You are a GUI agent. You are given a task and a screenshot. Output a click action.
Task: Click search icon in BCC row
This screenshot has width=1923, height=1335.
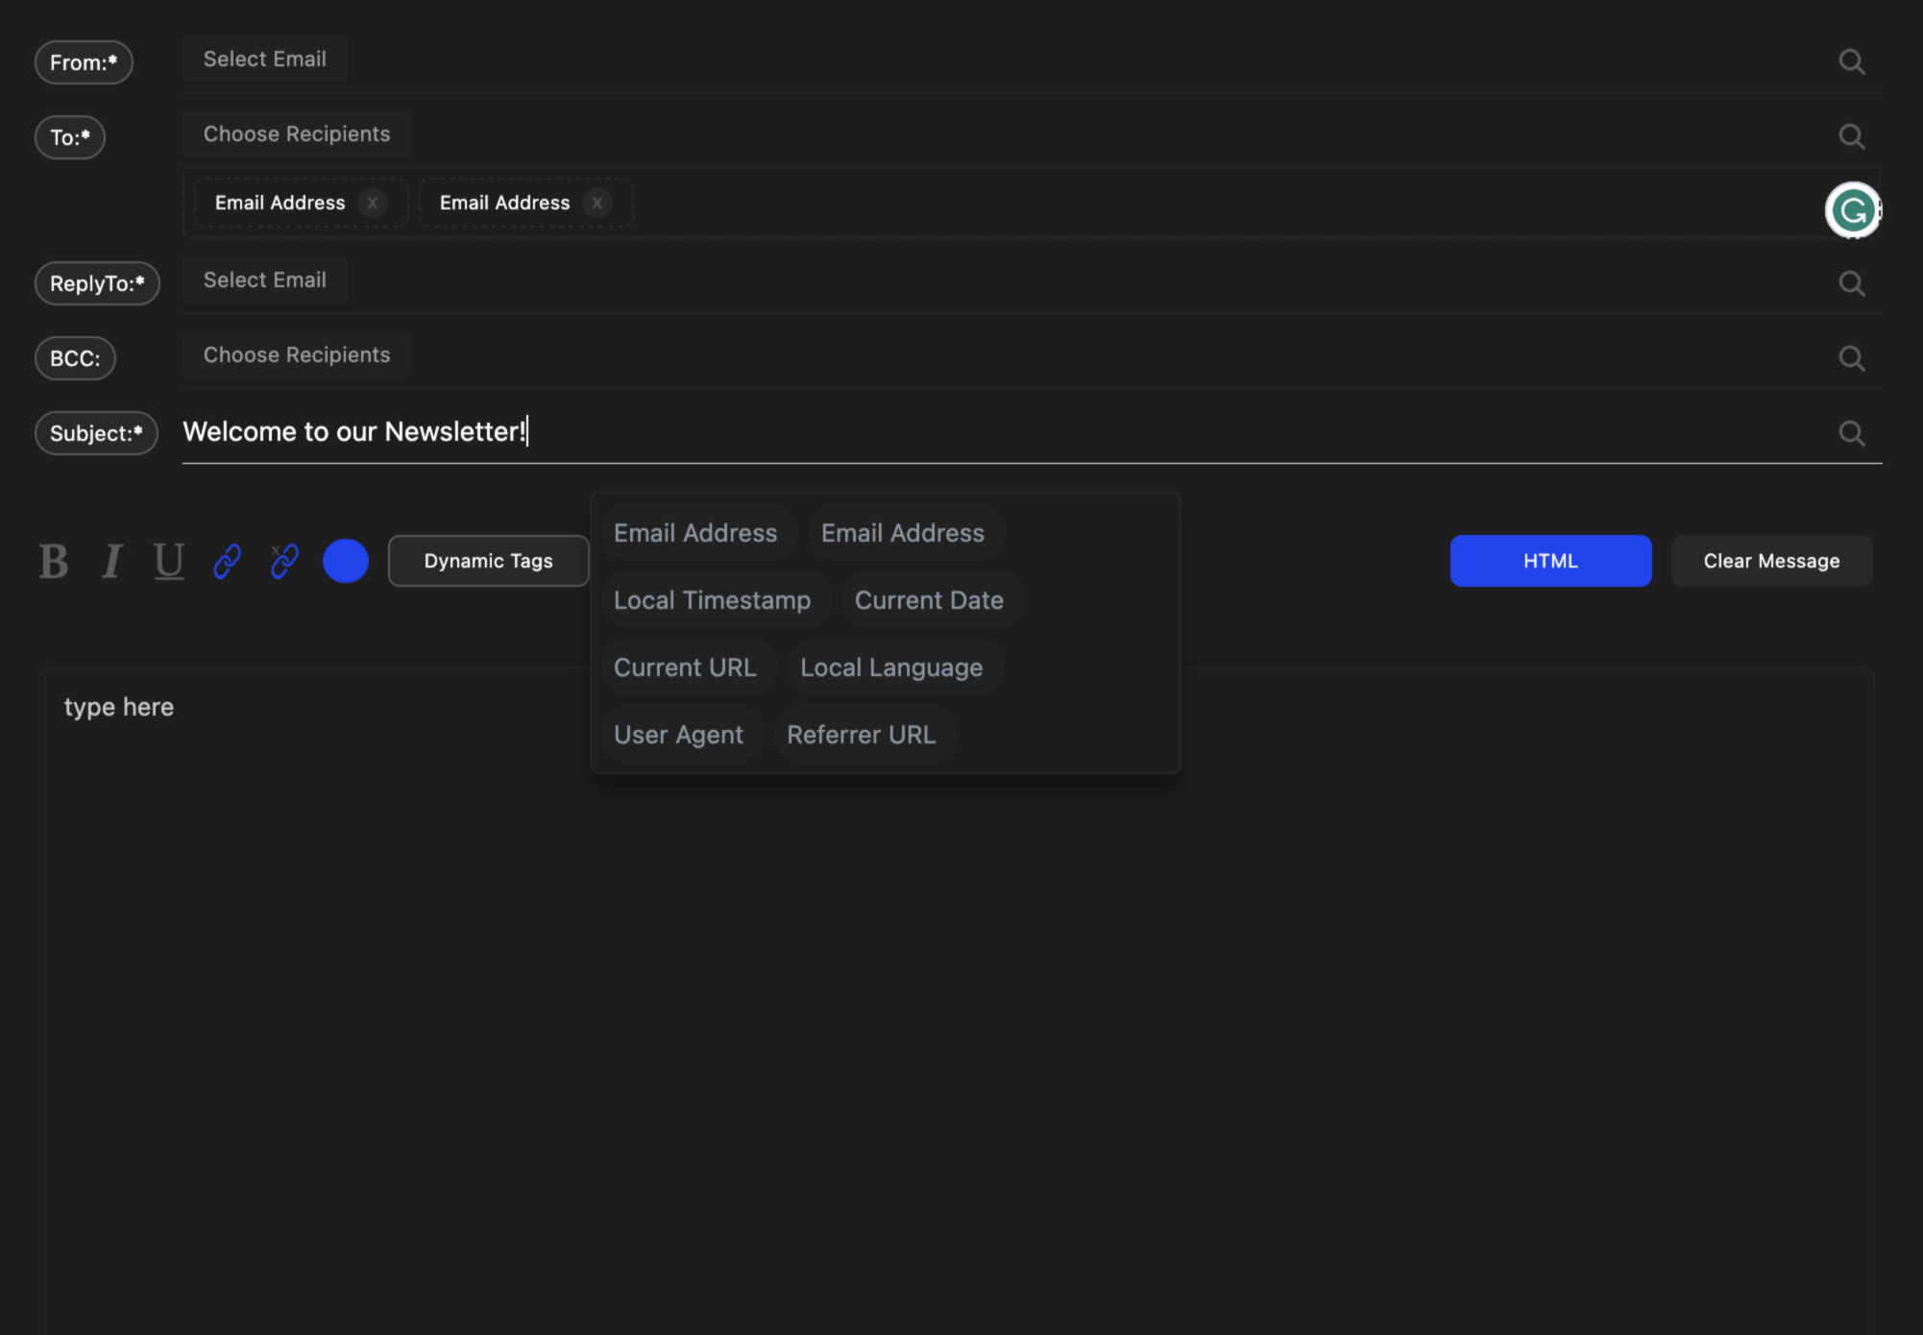pyautogui.click(x=1851, y=358)
